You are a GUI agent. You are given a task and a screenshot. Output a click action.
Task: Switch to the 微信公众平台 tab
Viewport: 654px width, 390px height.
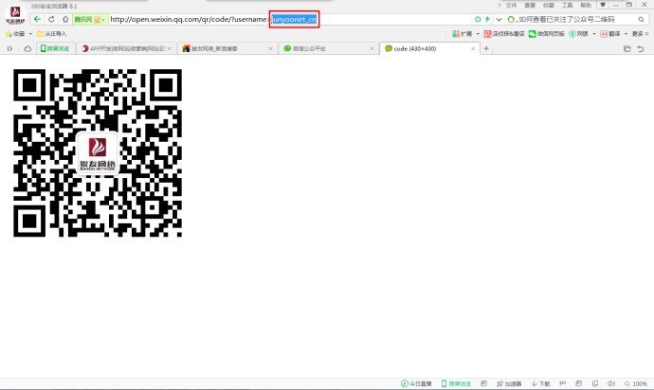tap(329, 49)
